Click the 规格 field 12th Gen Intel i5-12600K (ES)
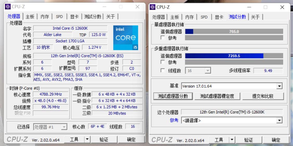 [87, 56]
